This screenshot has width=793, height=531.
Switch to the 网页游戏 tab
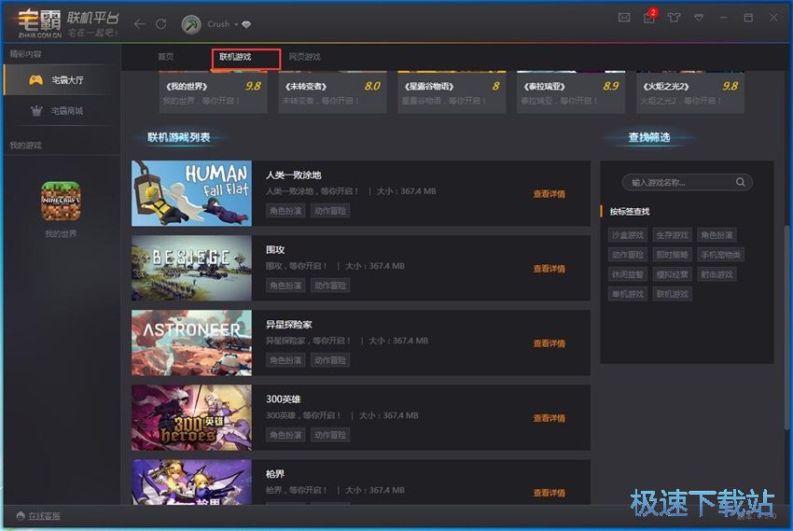pos(304,57)
